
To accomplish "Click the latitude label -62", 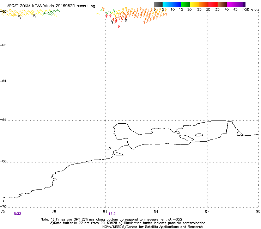I will (x=3, y=45).
